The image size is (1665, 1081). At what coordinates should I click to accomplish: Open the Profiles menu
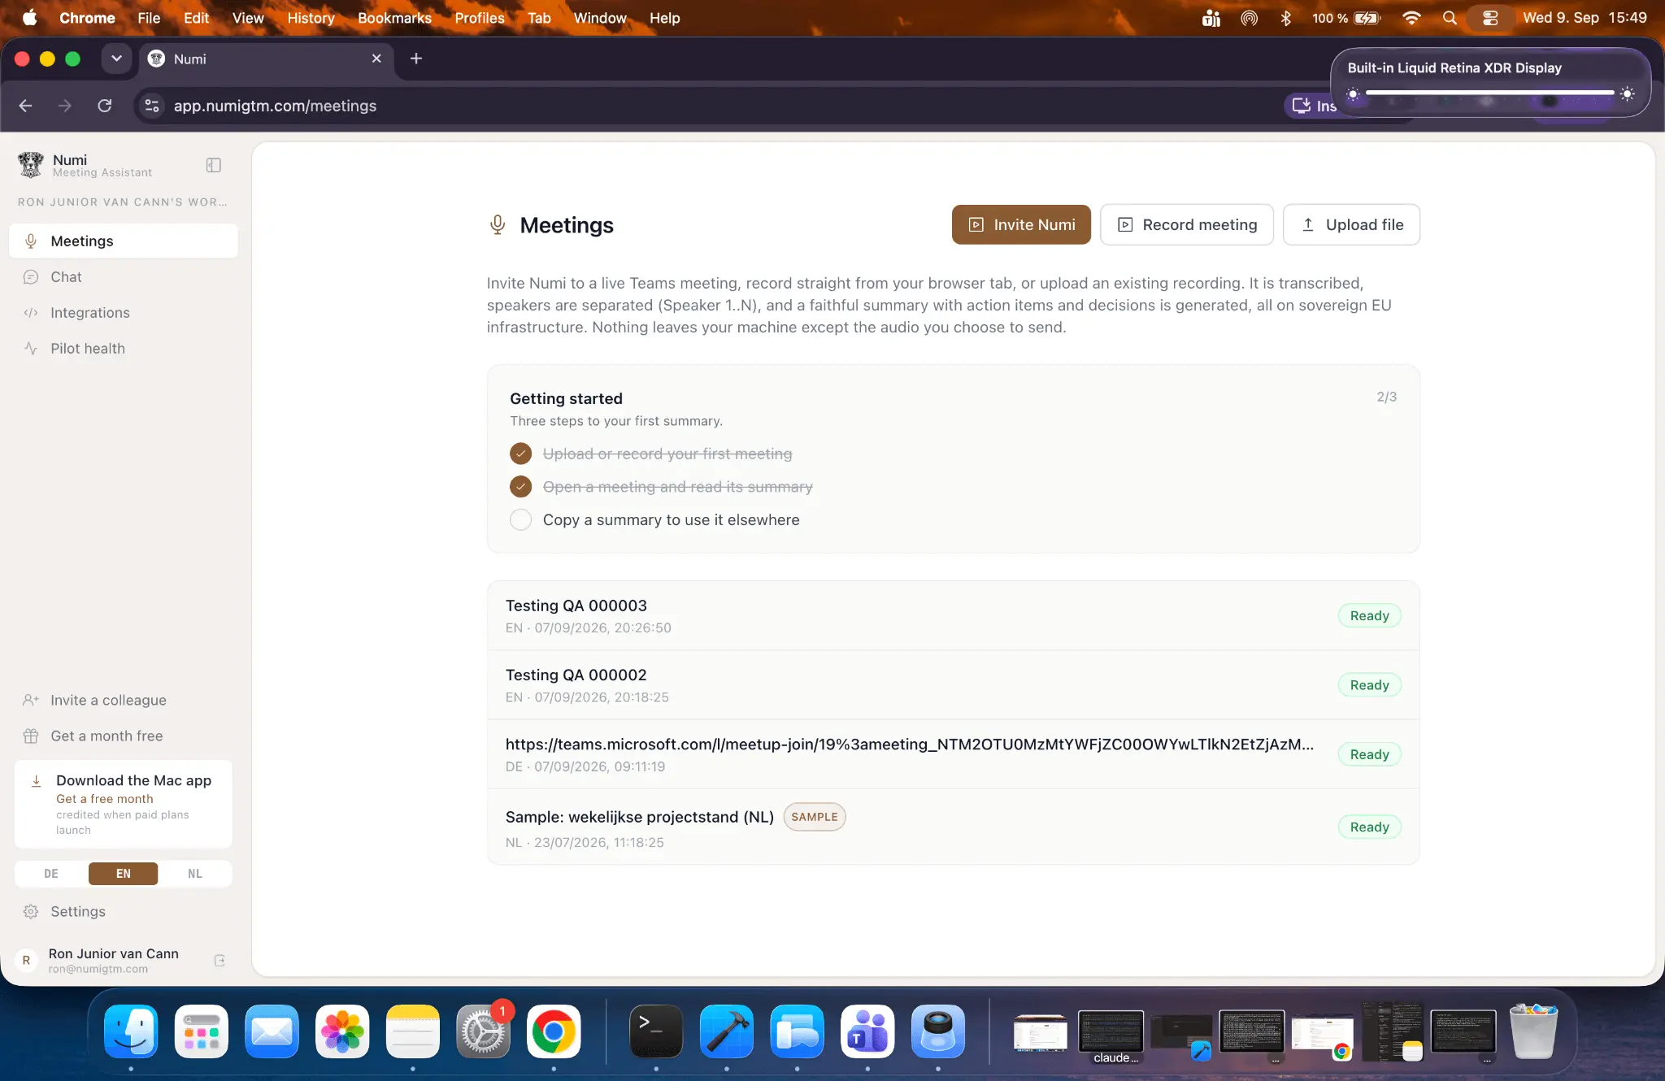479,18
